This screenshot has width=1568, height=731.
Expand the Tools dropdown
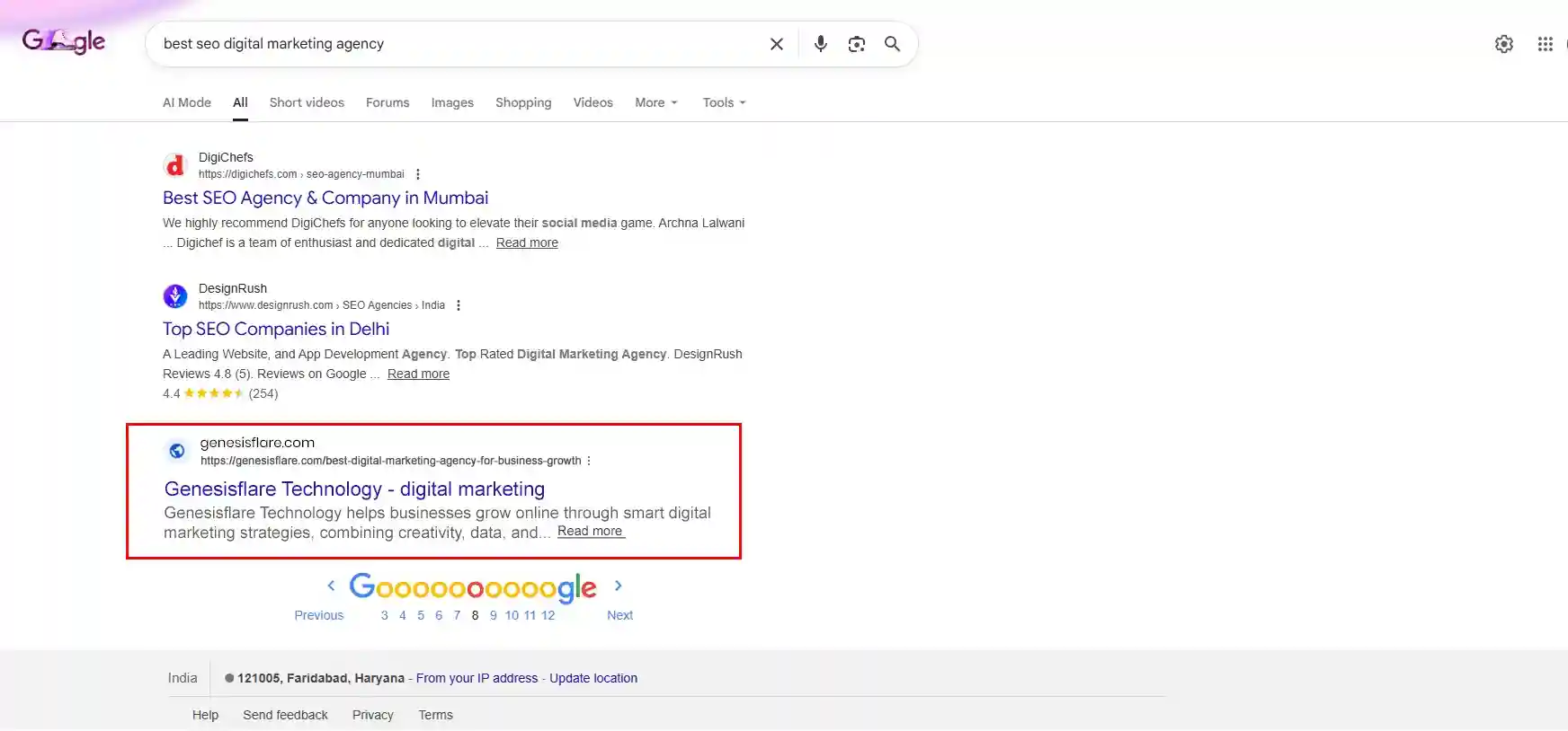(x=725, y=102)
